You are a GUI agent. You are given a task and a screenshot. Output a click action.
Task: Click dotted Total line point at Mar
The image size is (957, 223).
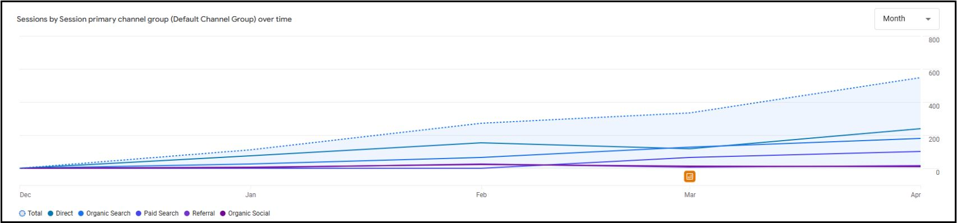click(x=689, y=113)
